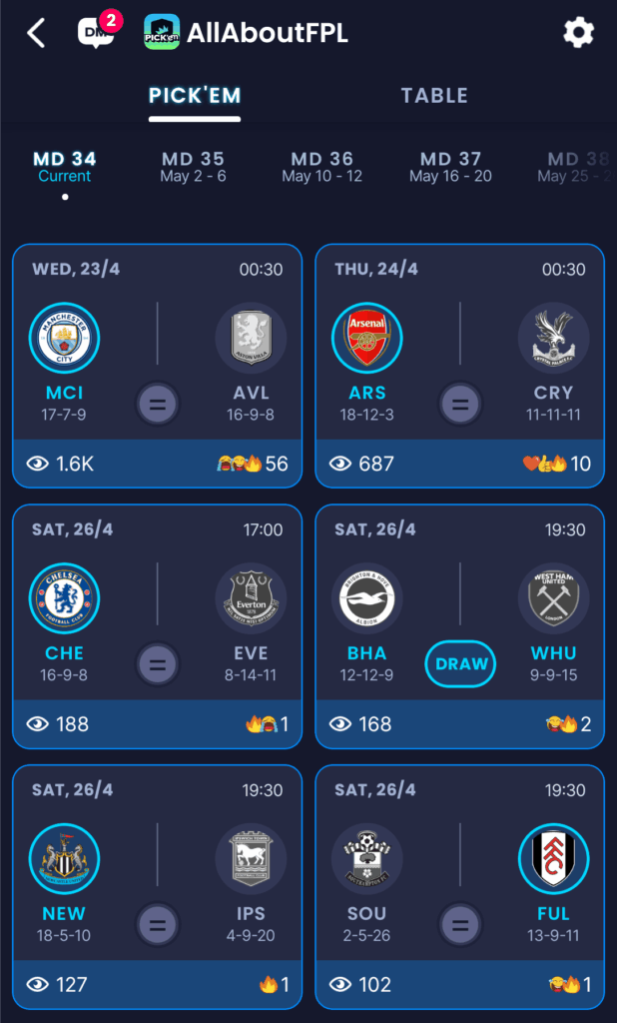617x1023 pixels.
Task: Tap the AllAboutFPL league logo
Action: [x=162, y=32]
